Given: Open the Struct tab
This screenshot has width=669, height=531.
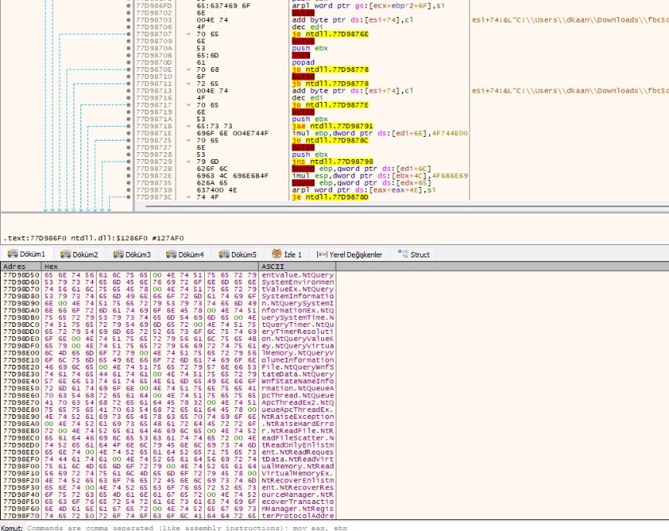Looking at the screenshot, I should point(415,254).
